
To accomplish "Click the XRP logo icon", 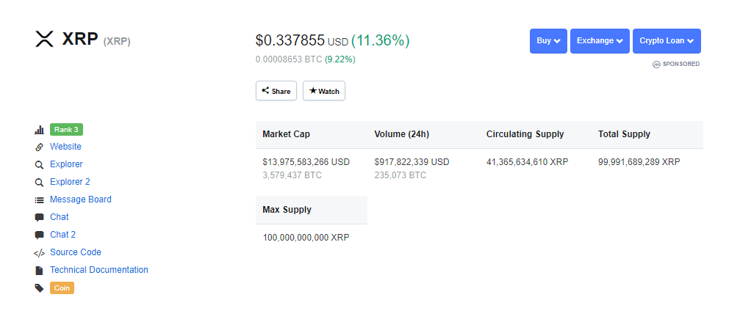I will 45,39.
